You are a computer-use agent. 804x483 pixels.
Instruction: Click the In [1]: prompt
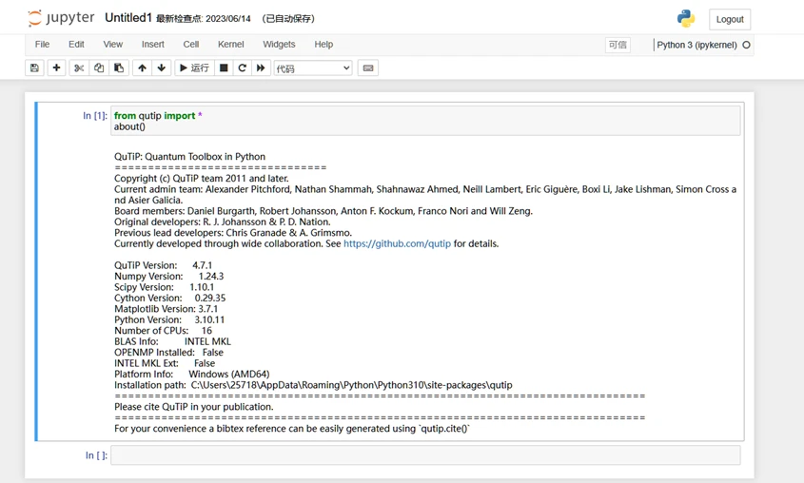95,116
